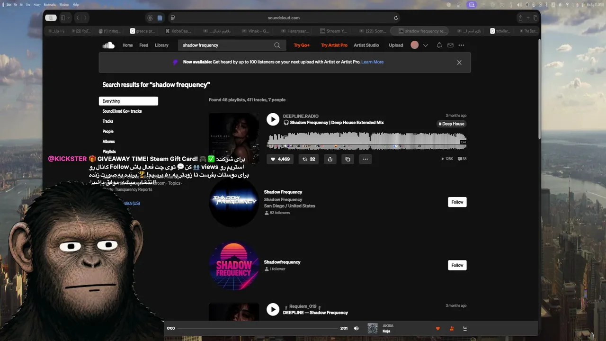Go forward in Safari
This screenshot has height=341, width=606.
point(85,18)
